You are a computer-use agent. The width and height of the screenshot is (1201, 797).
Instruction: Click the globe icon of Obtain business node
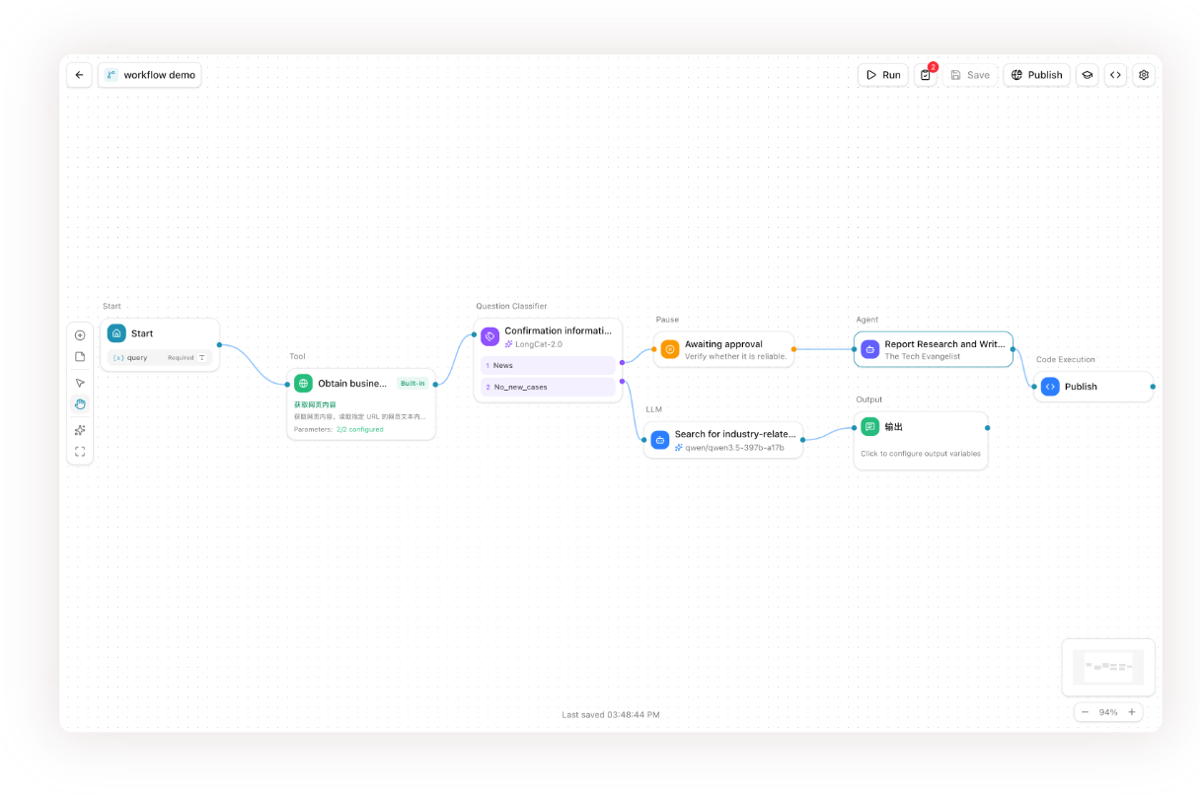tap(303, 384)
